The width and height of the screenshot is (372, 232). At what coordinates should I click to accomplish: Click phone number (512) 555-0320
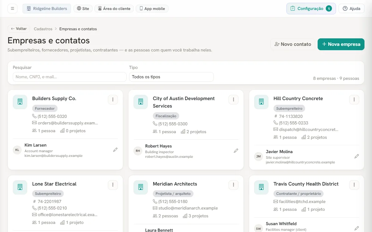pos(52,117)
